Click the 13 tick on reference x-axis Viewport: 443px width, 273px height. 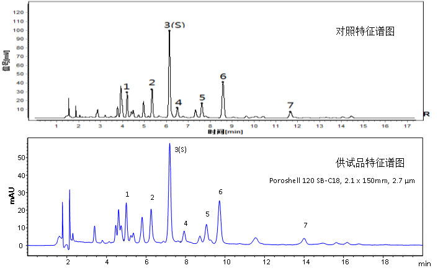click(x=320, y=126)
